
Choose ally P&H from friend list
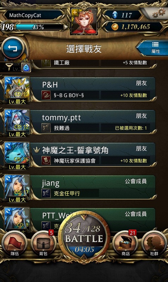92,90
